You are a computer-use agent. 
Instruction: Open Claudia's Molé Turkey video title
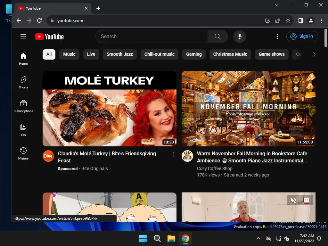point(107,157)
